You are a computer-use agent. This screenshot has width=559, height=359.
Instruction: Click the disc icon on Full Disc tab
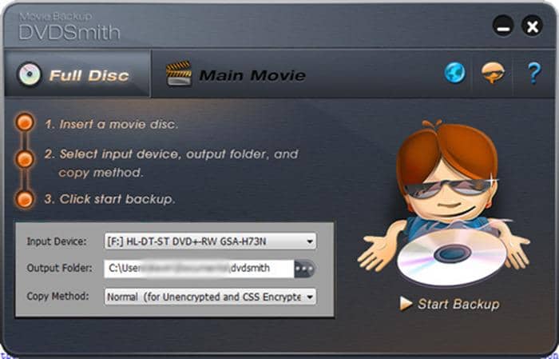click(30, 75)
